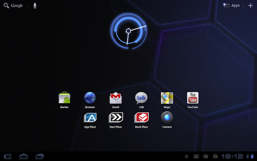Open the analog clock widget
The width and height of the screenshot is (257, 161).
(x=128, y=31)
